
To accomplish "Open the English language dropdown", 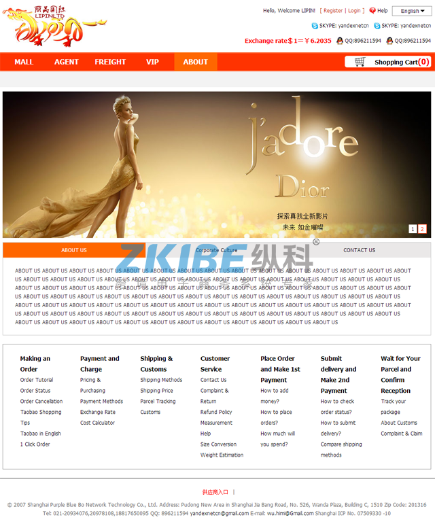I will pyautogui.click(x=412, y=11).
